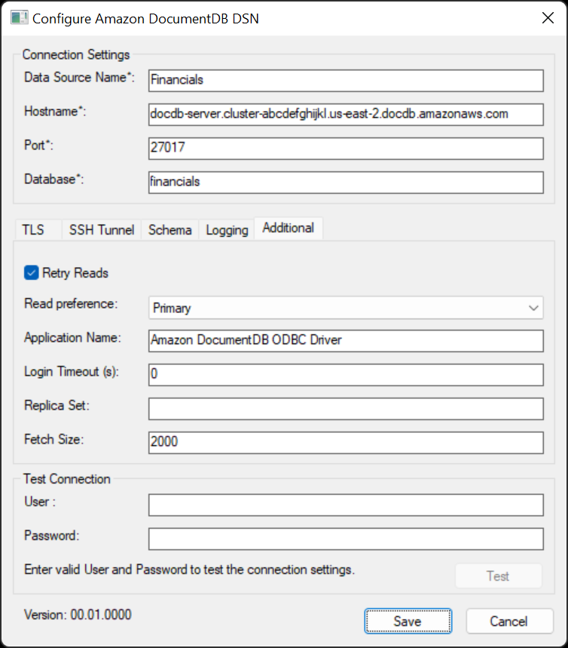Click the Login Timeout field

[x=346, y=375]
